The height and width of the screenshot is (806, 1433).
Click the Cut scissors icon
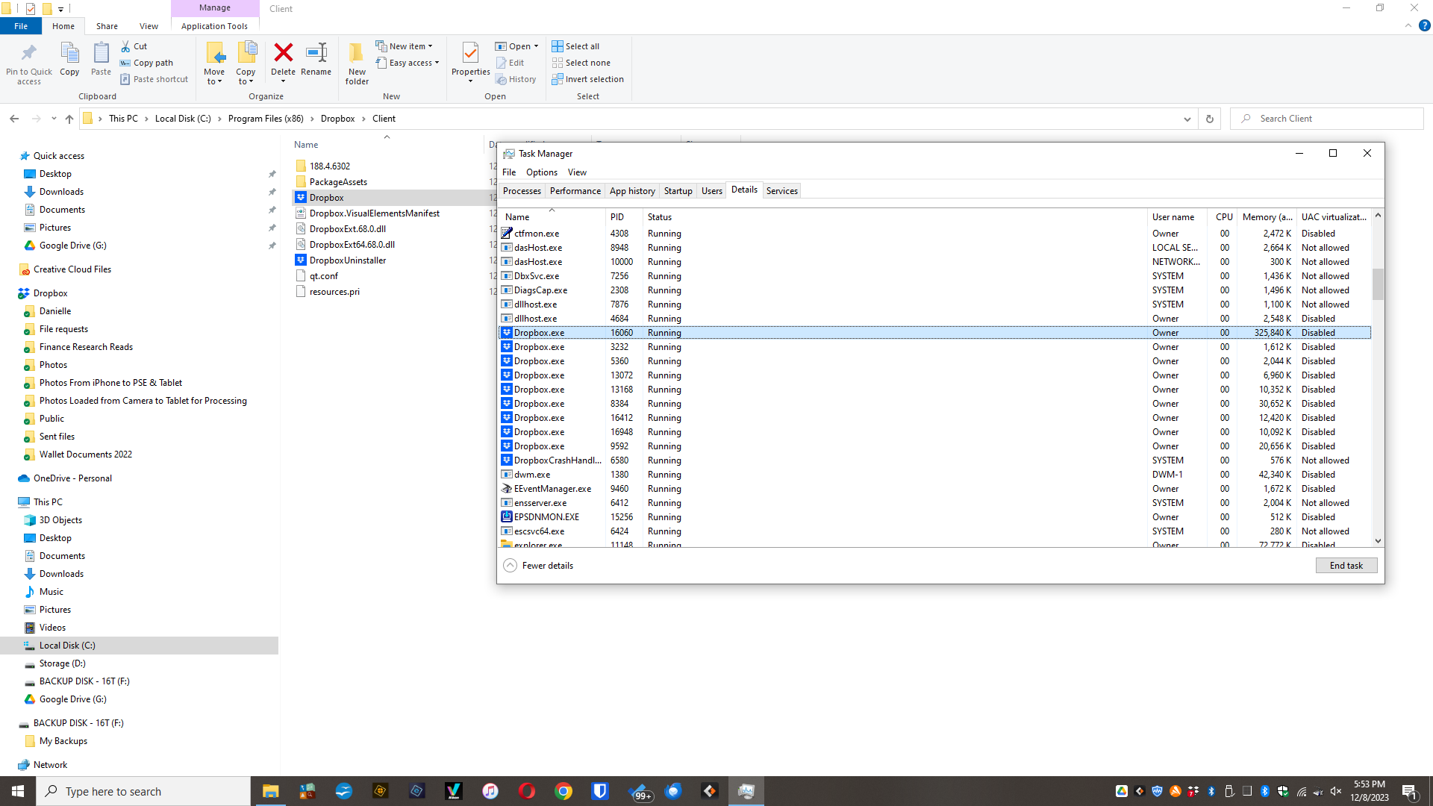(126, 46)
